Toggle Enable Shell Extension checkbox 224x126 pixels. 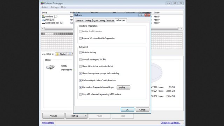(x=80, y=31)
